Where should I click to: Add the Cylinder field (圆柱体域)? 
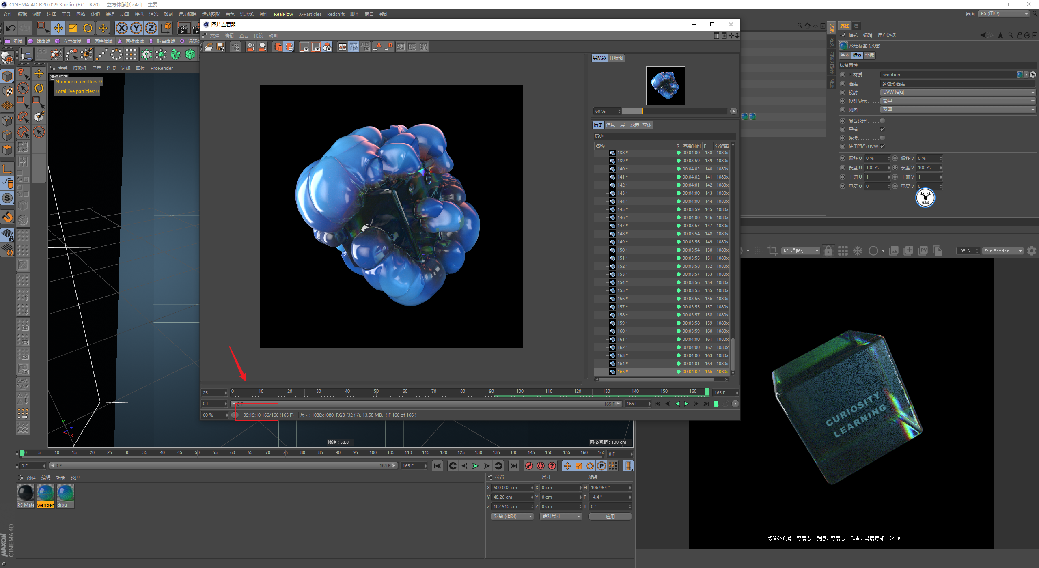[x=99, y=41]
